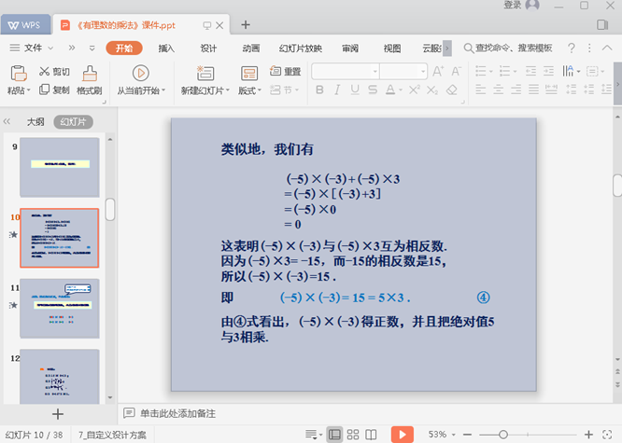Toggle Italic formatting

click(x=337, y=90)
